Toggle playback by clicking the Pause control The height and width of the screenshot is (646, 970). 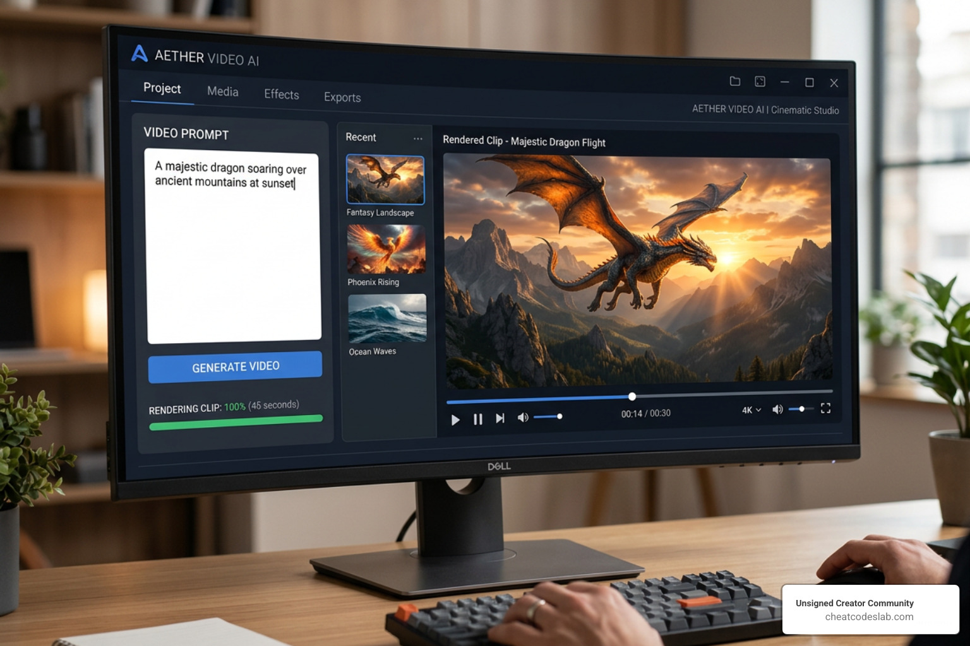tap(477, 419)
